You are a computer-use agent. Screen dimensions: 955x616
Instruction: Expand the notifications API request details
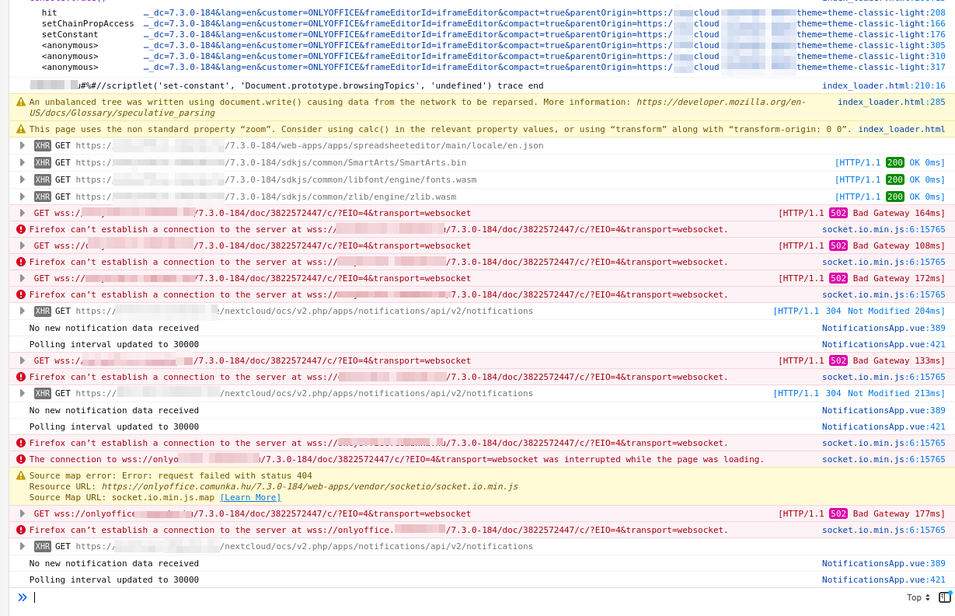click(x=22, y=311)
